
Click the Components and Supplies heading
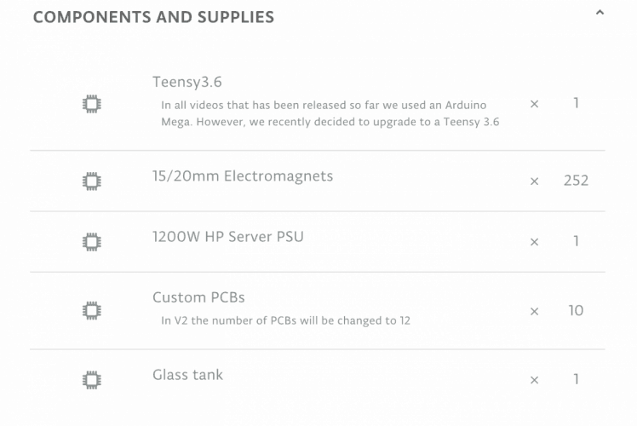[x=153, y=17]
